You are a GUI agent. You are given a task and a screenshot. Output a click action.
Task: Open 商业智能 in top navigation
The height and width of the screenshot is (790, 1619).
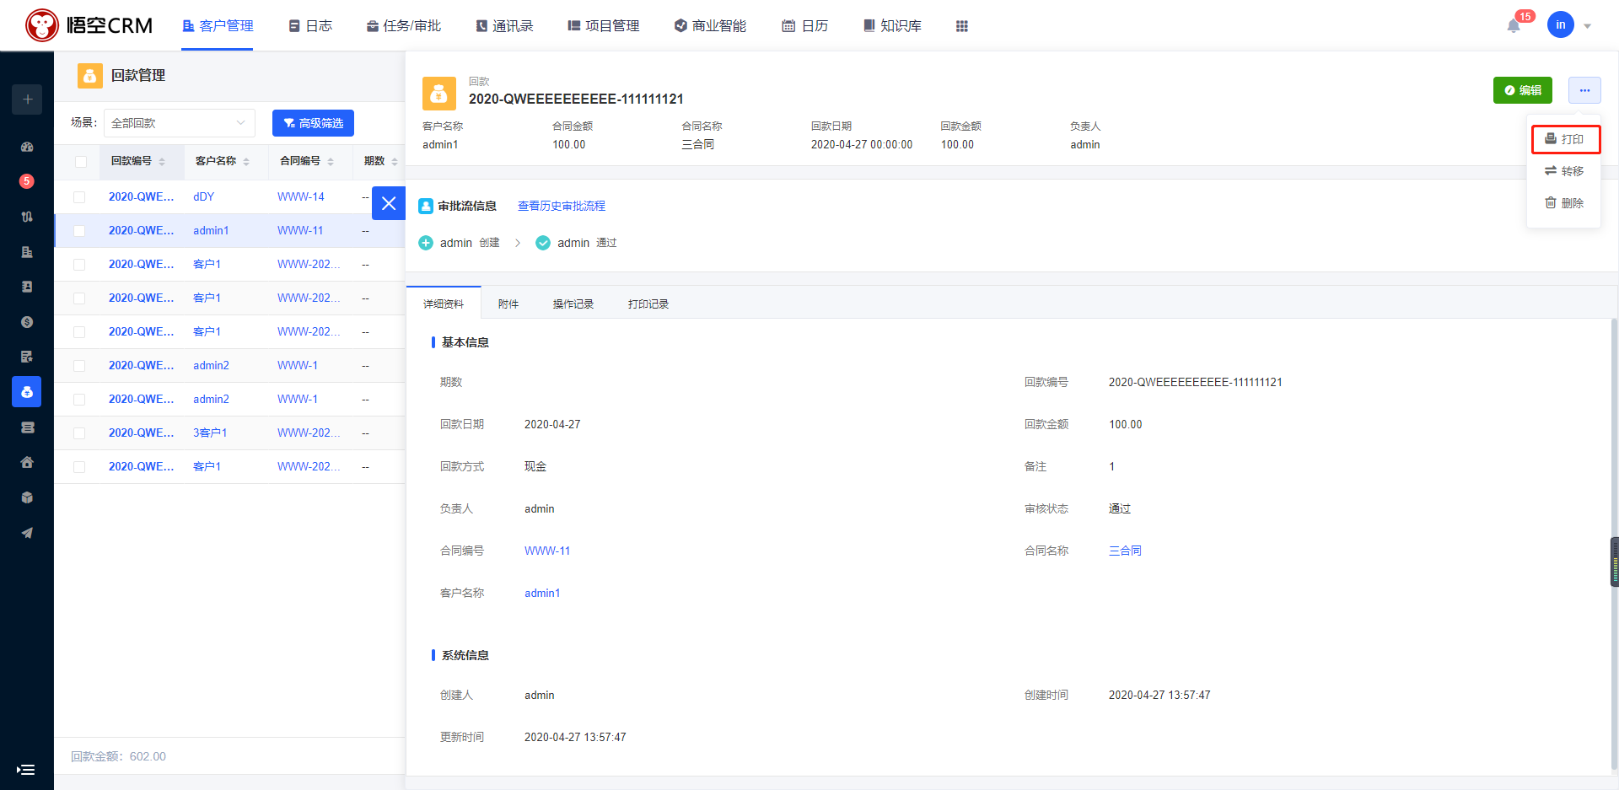click(710, 26)
